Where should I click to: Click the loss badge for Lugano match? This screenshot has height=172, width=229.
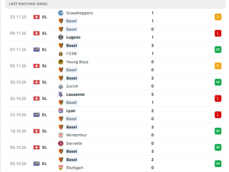point(218,33)
